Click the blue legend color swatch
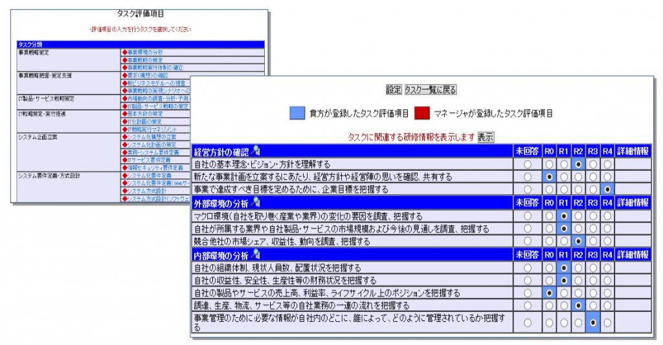The image size is (663, 345). [297, 113]
